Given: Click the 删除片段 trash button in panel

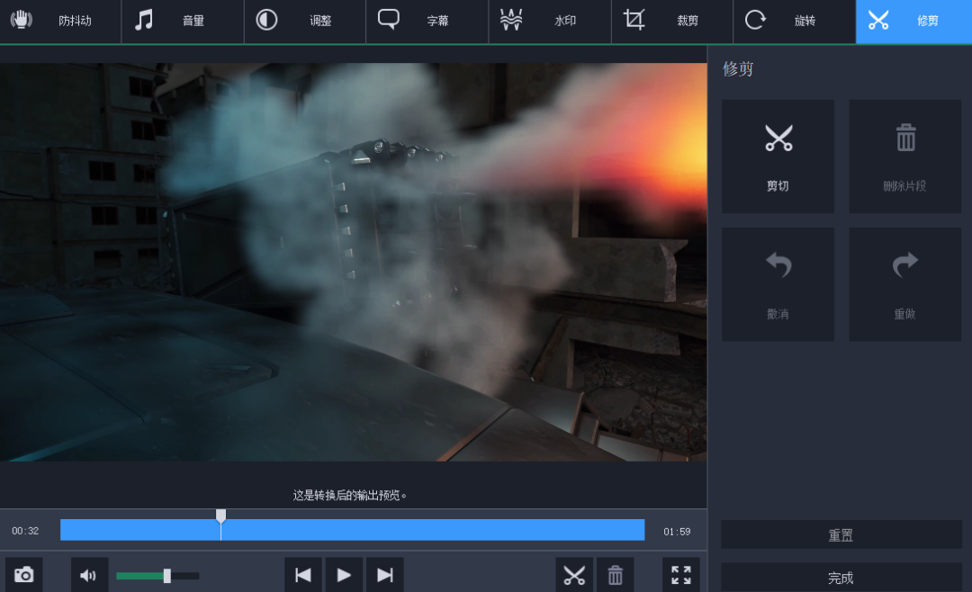Looking at the screenshot, I should (x=904, y=157).
